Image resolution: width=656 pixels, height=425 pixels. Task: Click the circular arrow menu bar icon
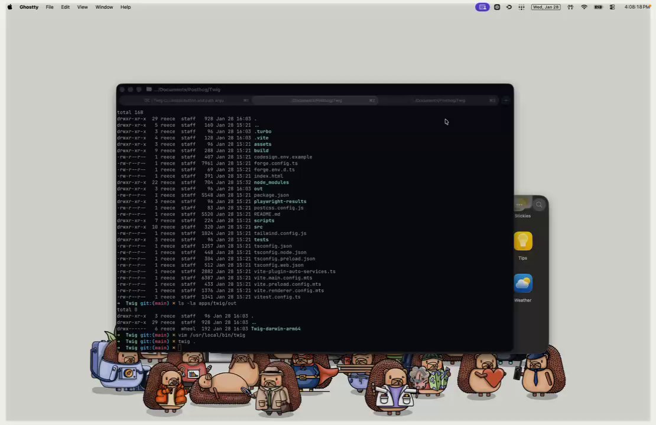coord(509,7)
